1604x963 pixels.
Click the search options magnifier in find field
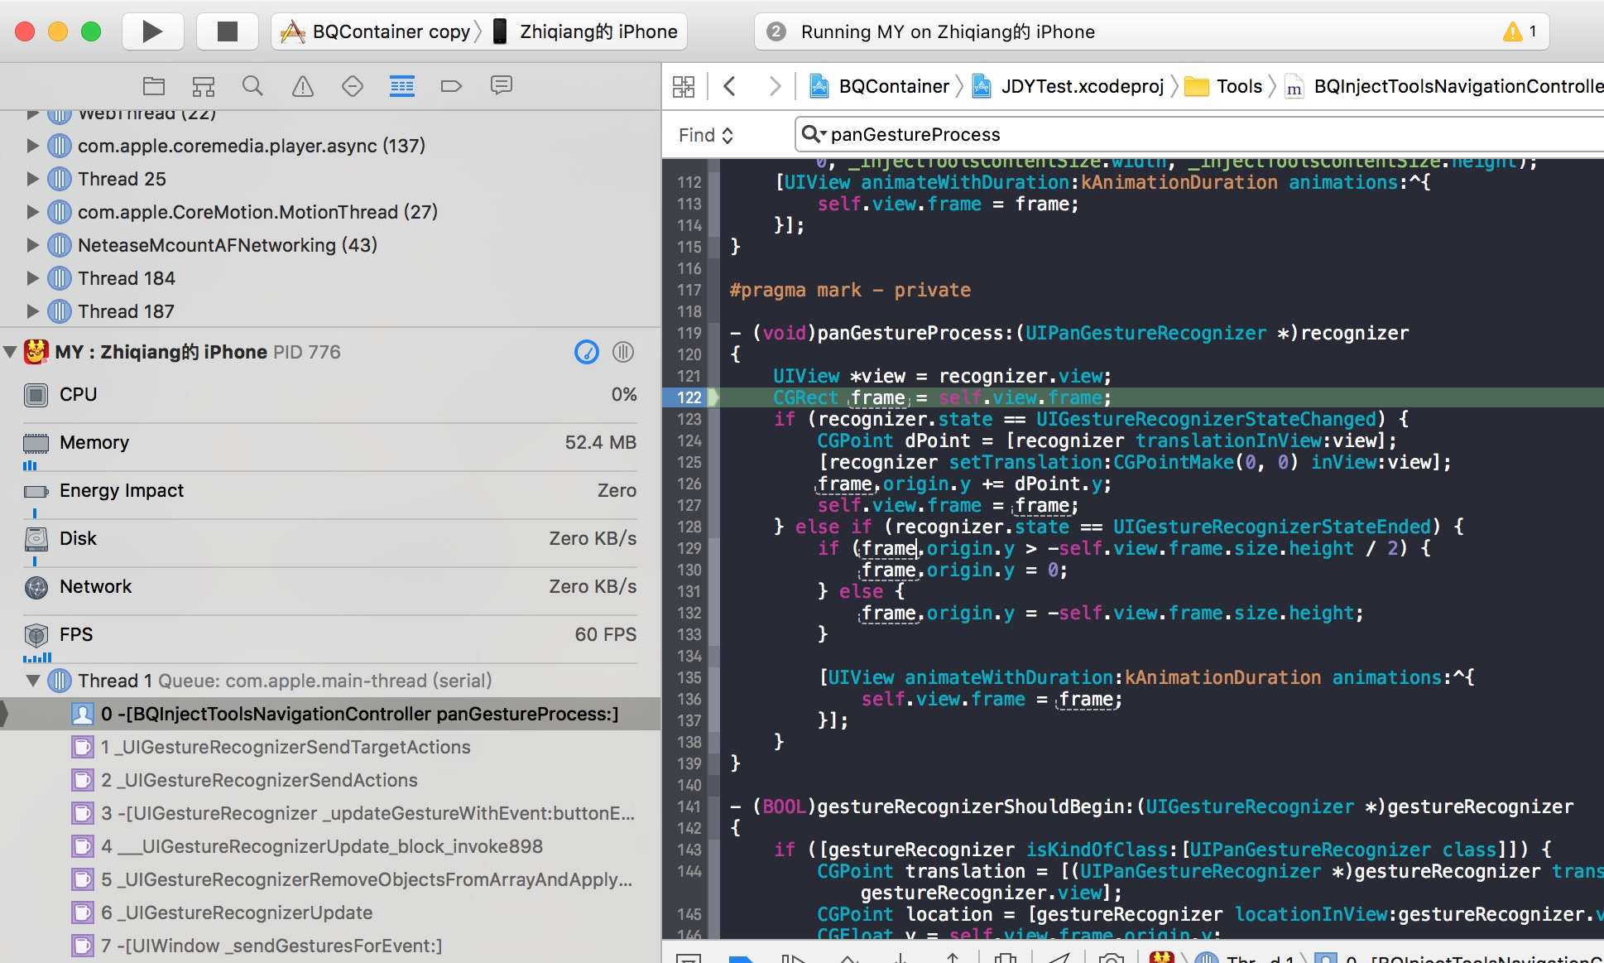[x=814, y=134]
